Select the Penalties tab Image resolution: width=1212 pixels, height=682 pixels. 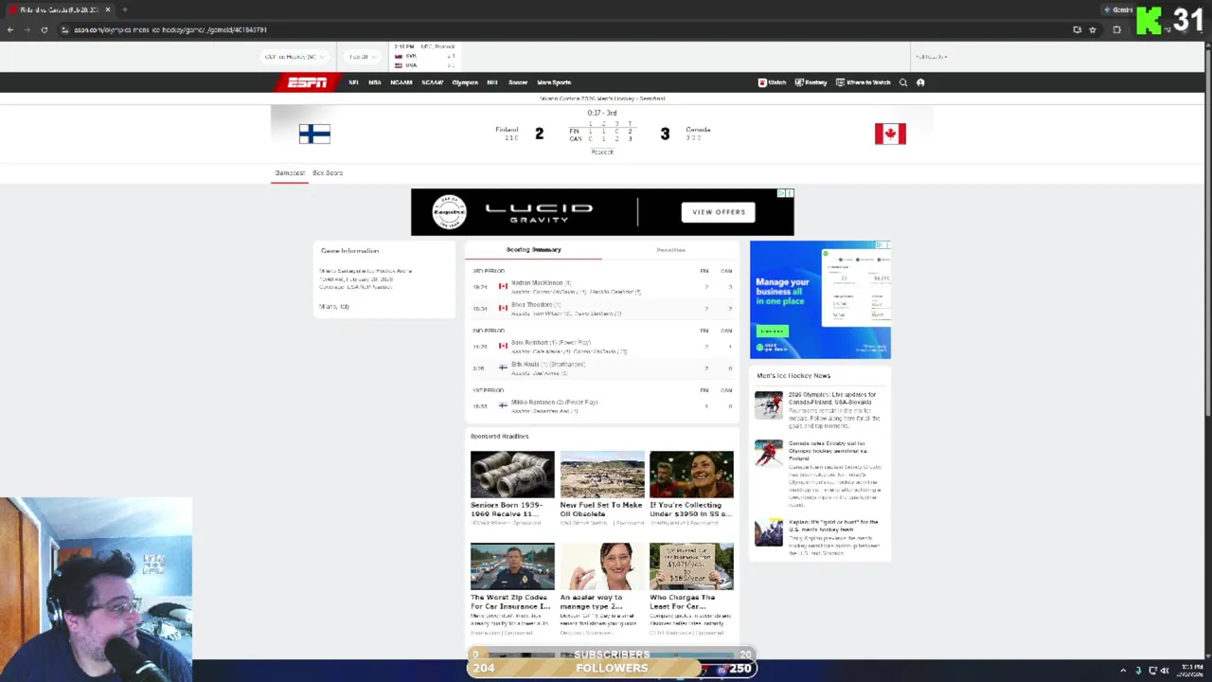pyautogui.click(x=670, y=250)
